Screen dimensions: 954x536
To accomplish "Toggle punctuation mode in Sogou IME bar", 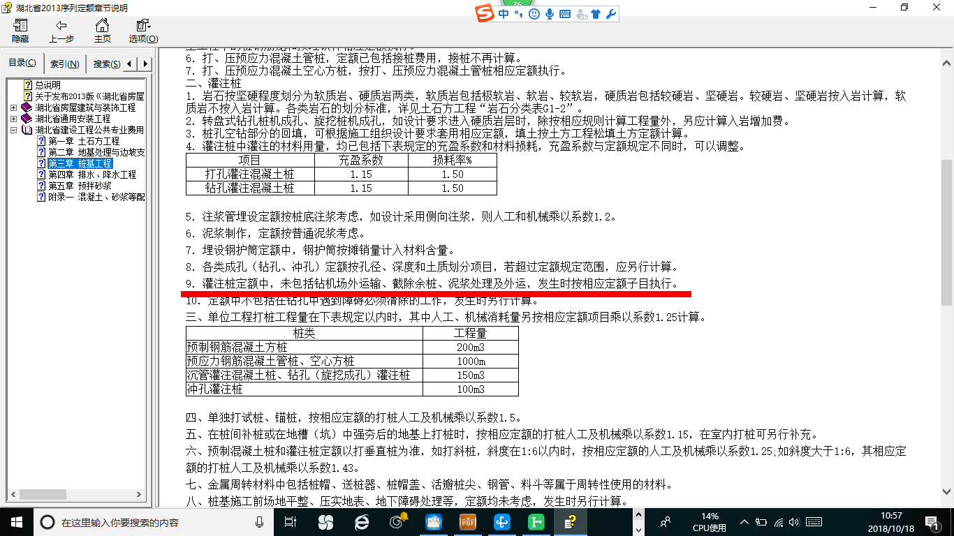I will tap(519, 14).
